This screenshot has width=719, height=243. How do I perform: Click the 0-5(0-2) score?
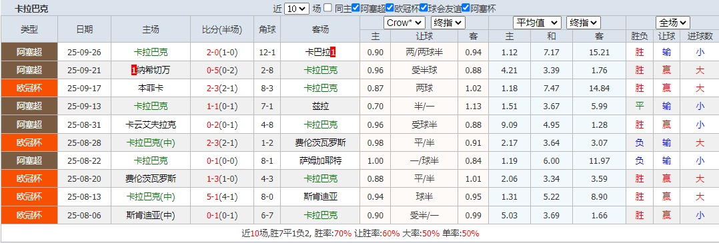pos(222,70)
